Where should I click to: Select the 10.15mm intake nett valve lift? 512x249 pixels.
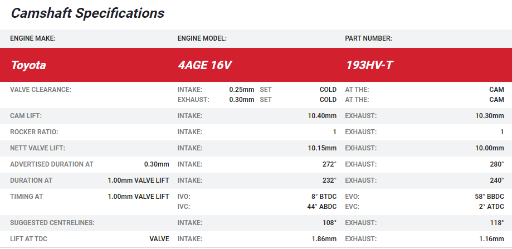tap(322, 148)
